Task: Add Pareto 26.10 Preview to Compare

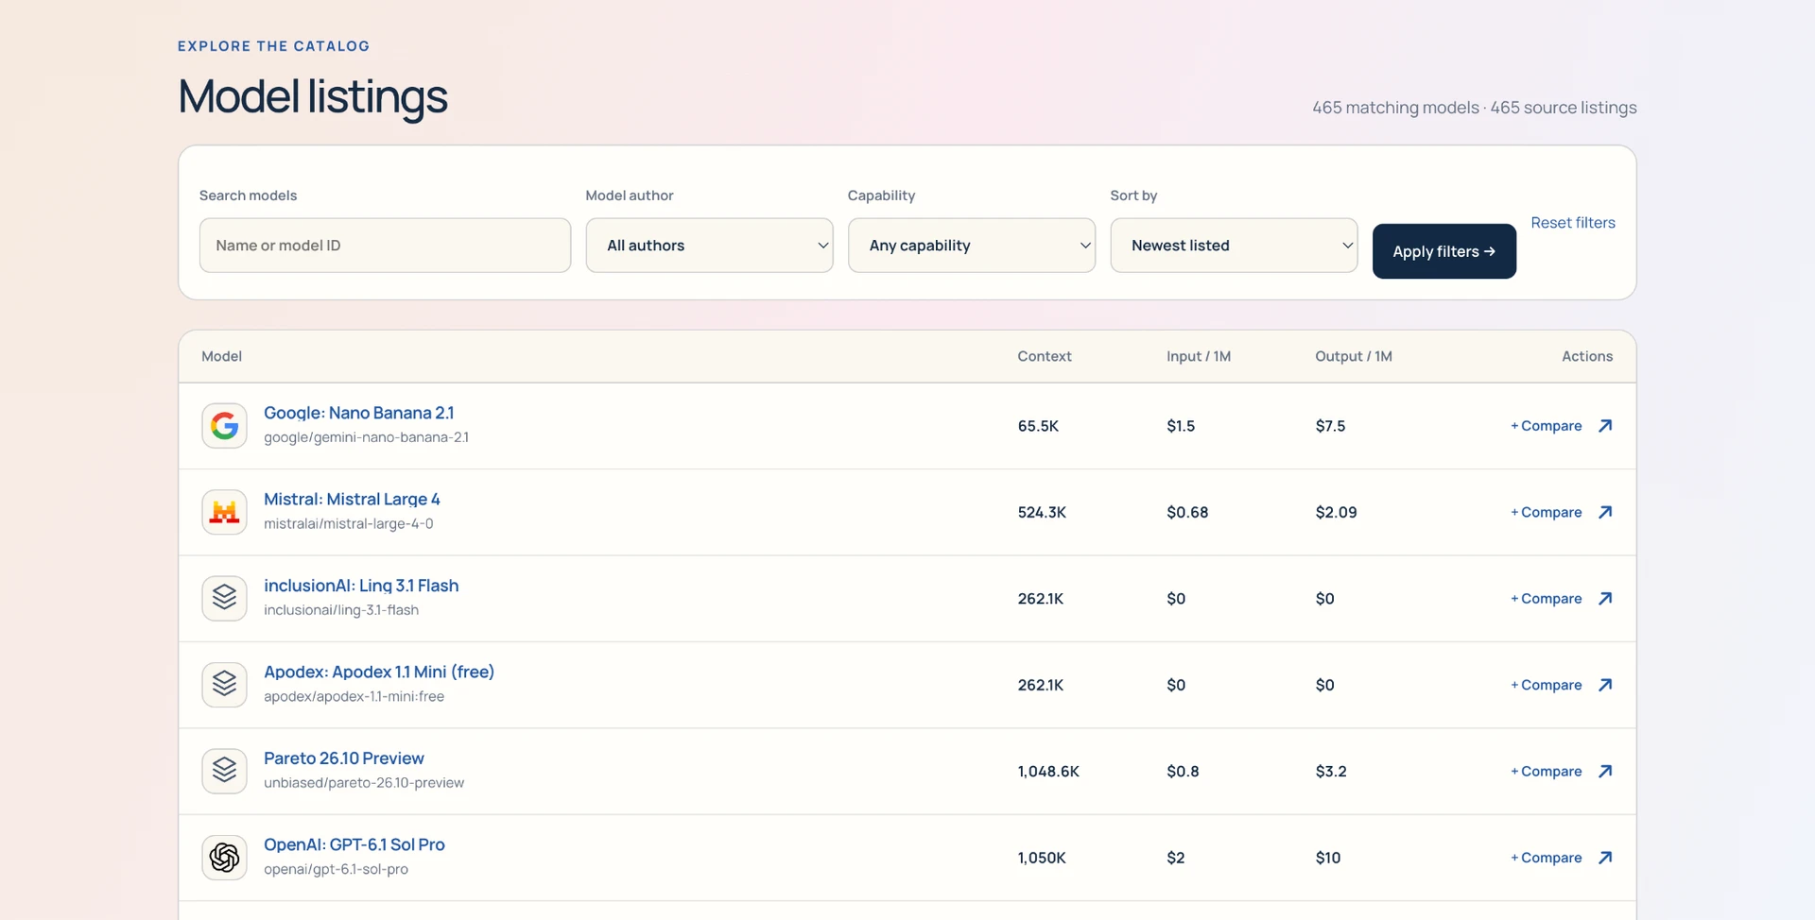Action: [1546, 772]
